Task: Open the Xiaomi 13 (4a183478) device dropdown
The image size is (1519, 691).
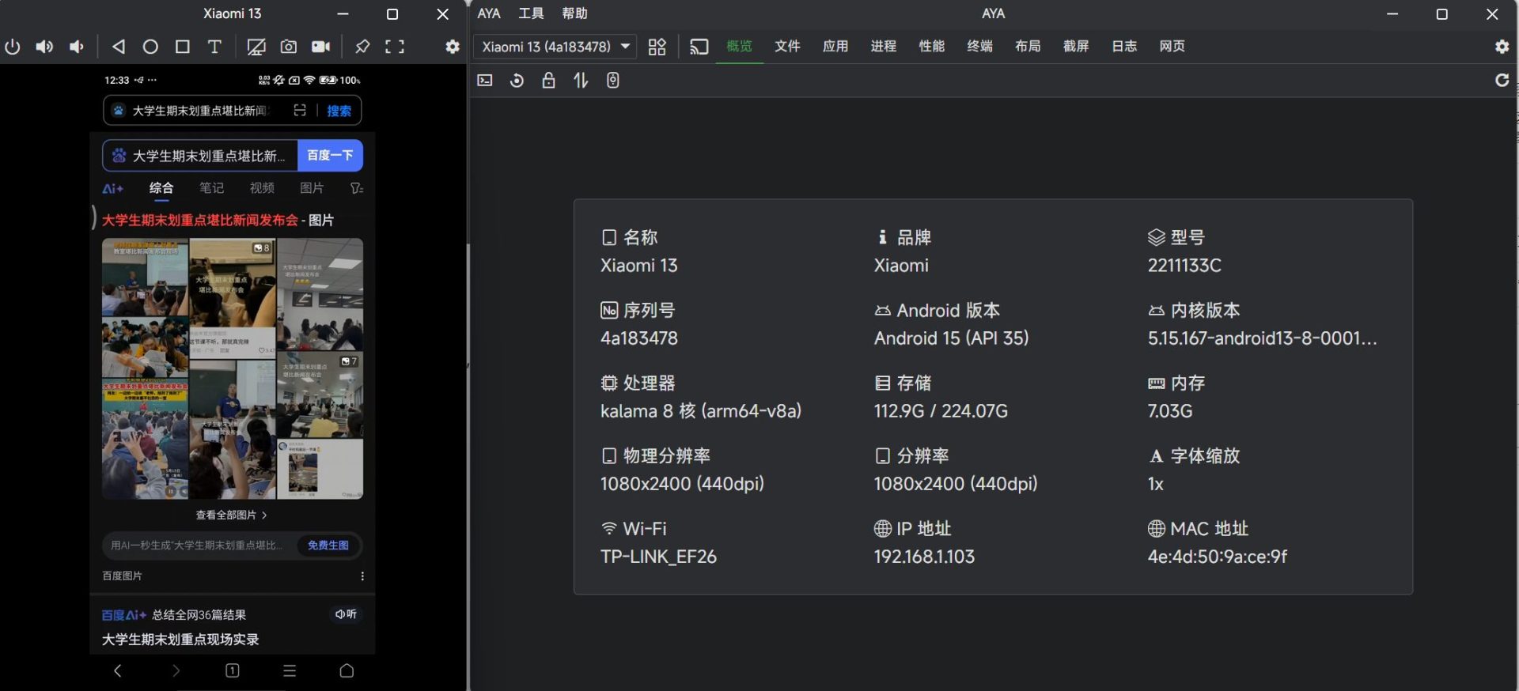Action: pyautogui.click(x=555, y=47)
